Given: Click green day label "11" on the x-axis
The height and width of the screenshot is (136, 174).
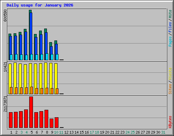Looking at the screenshot, I should (x=61, y=132).
